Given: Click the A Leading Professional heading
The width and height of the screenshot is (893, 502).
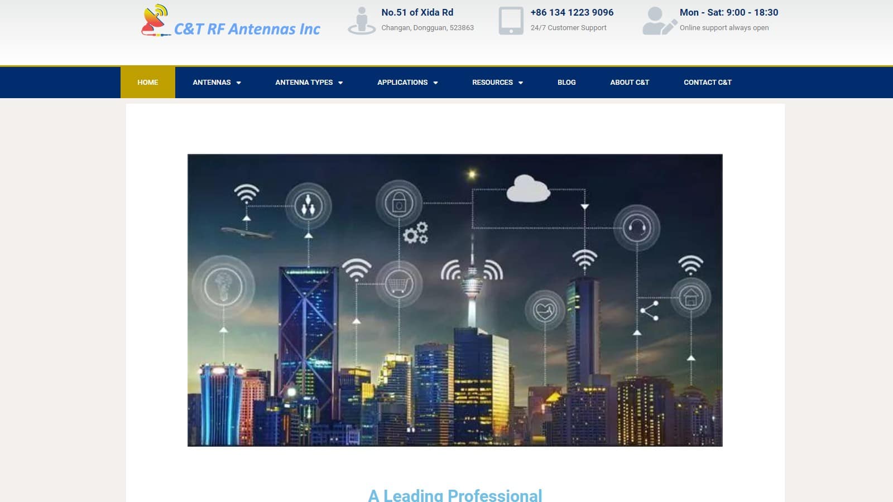Looking at the screenshot, I should 455,495.
